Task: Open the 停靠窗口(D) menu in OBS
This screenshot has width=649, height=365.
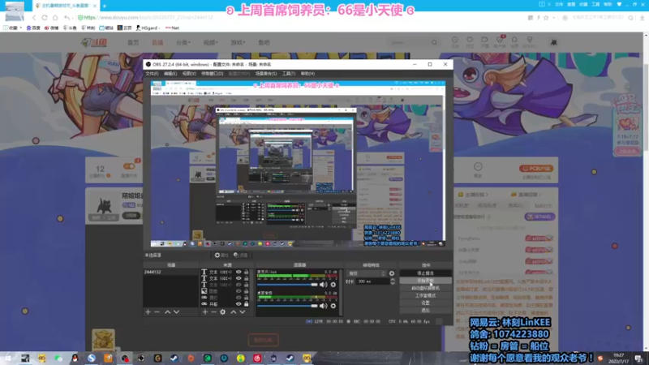Action: [212, 73]
